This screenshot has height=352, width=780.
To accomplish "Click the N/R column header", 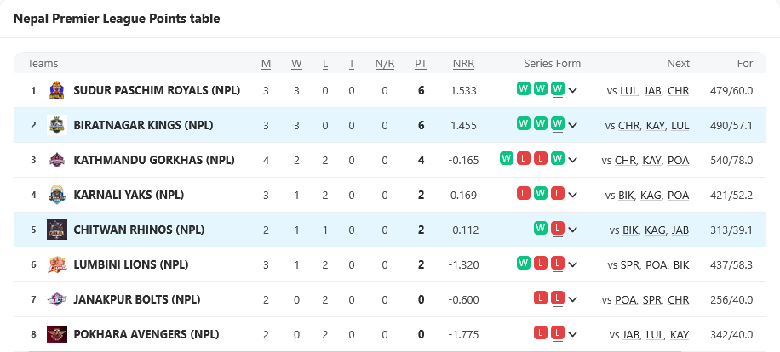I will click(x=384, y=64).
